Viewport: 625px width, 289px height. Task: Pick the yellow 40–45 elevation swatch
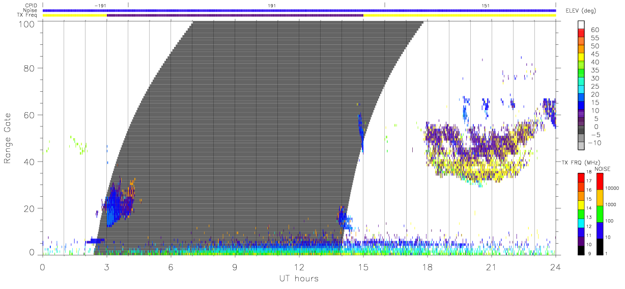click(x=581, y=58)
